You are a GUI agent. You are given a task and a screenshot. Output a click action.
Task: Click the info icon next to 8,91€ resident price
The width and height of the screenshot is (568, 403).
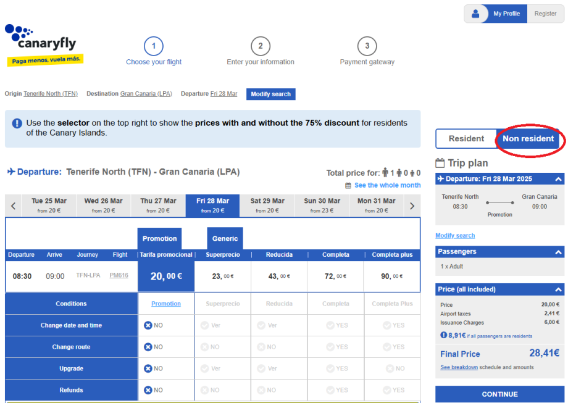coord(444,335)
